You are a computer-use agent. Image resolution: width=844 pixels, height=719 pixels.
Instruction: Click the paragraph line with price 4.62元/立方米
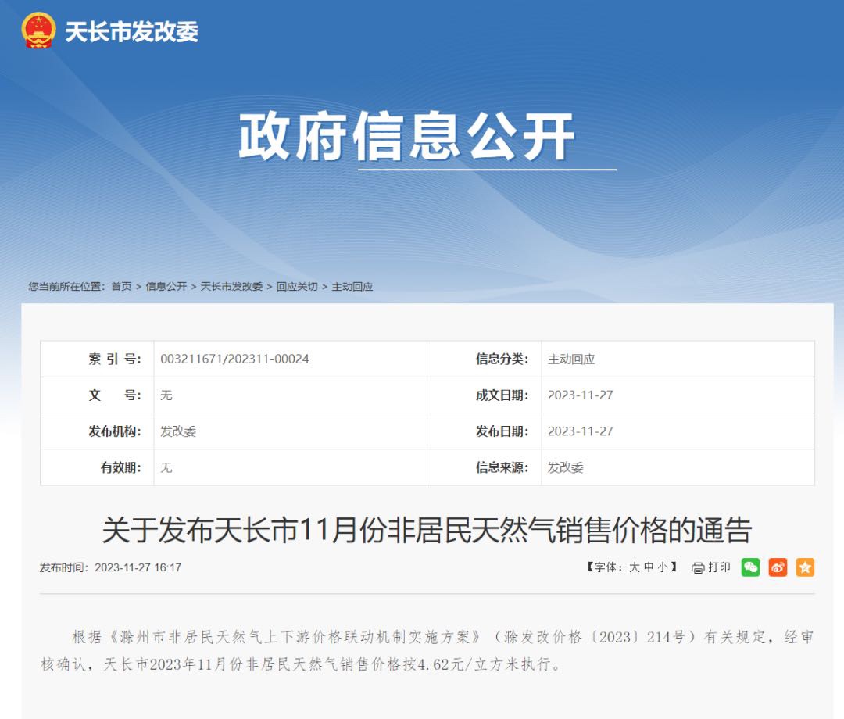tap(302, 664)
